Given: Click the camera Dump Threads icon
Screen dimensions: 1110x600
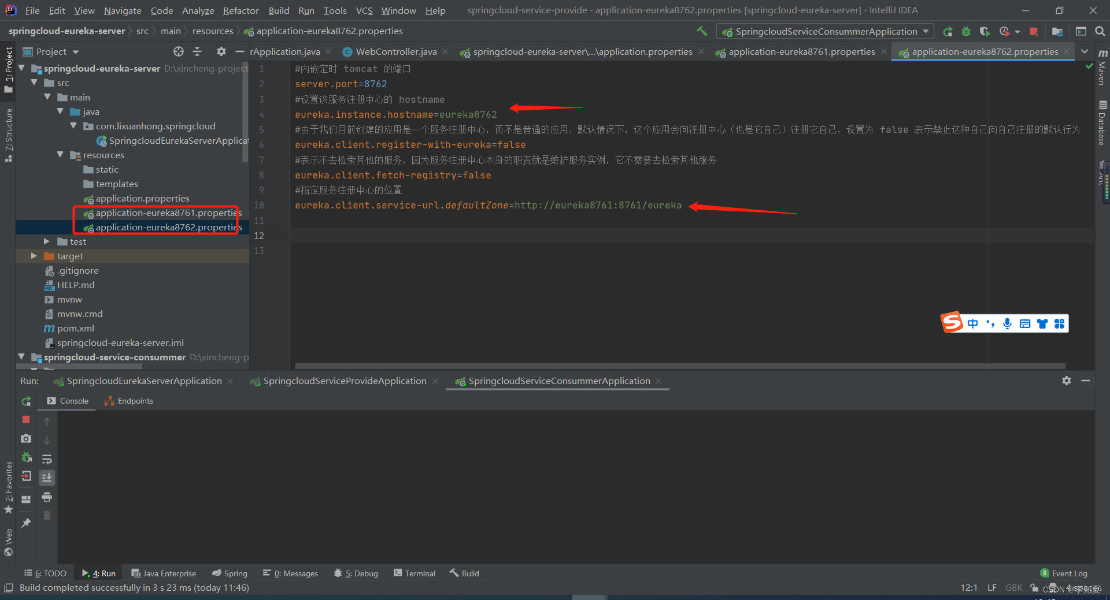Looking at the screenshot, I should (x=26, y=439).
